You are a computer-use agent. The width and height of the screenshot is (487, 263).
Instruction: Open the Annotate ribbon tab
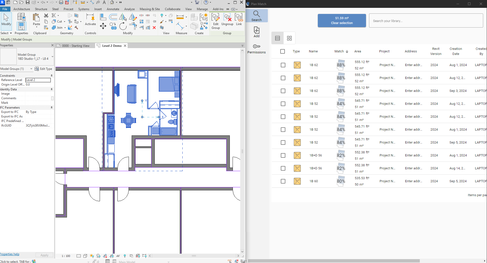(x=113, y=9)
